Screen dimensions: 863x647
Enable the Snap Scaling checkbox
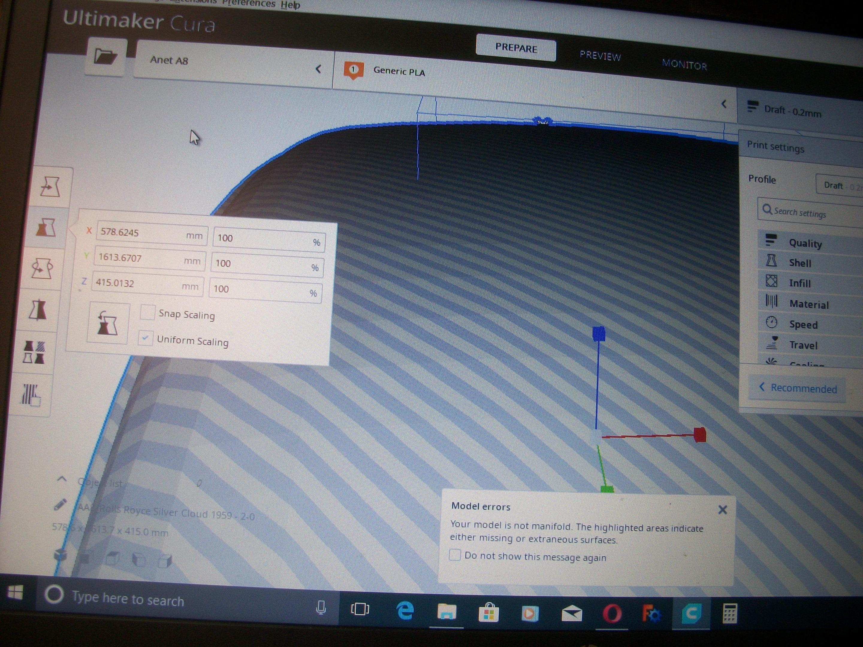coord(147,312)
